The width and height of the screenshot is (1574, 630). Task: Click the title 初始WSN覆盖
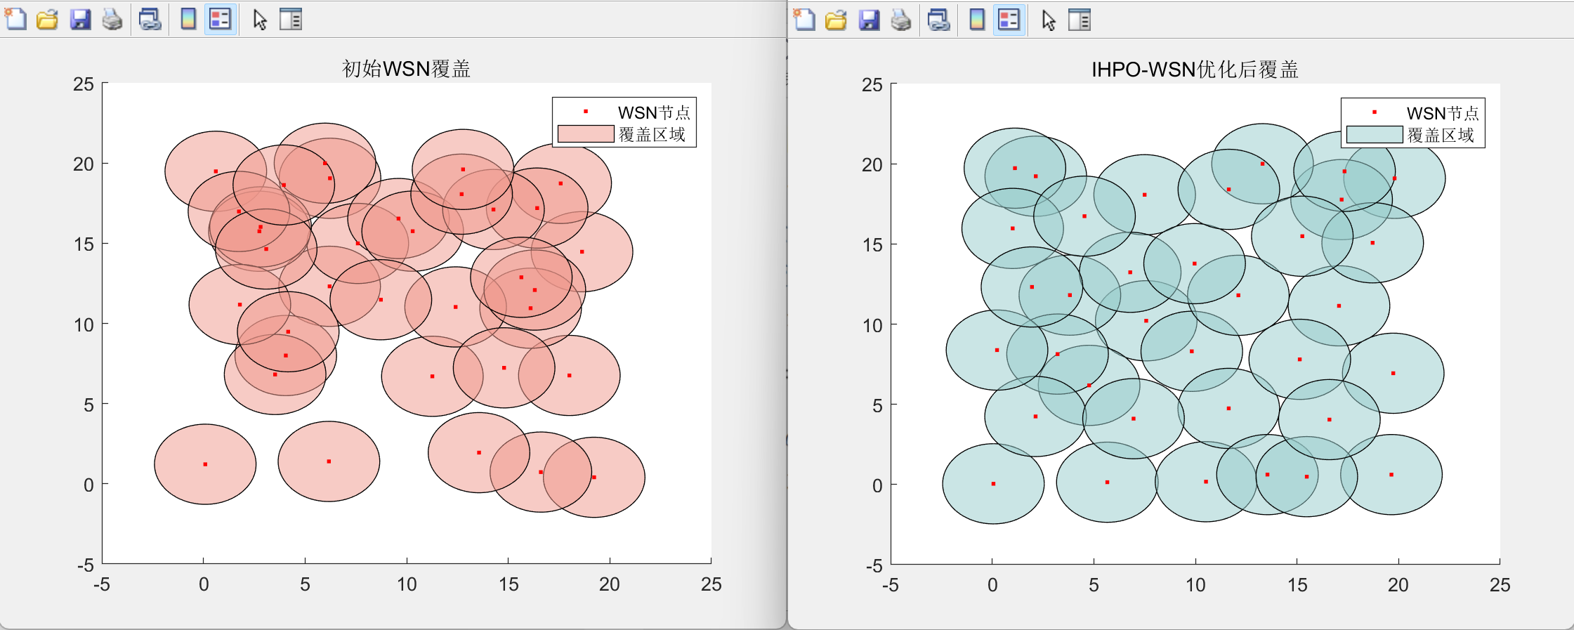coord(406,69)
